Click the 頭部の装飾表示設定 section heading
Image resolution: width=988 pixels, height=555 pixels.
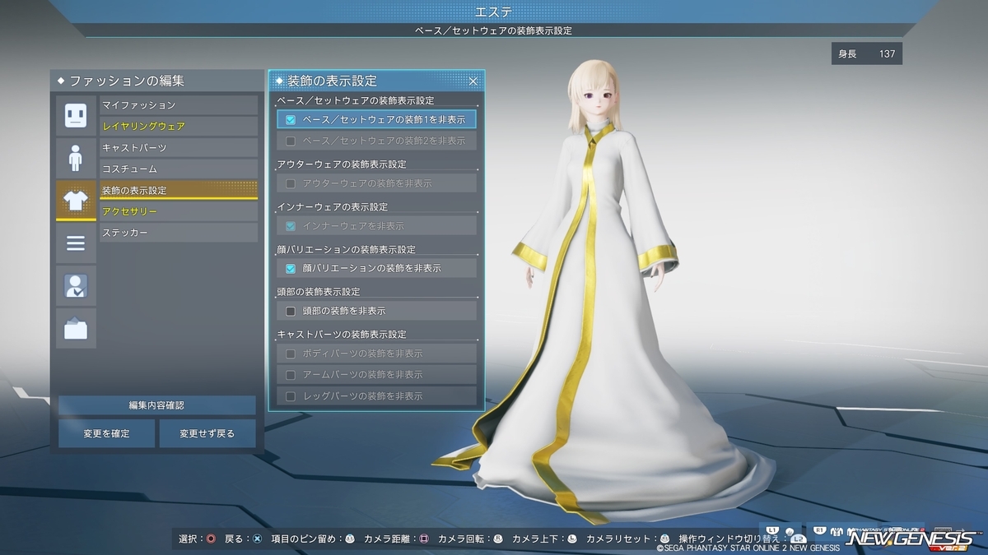click(x=319, y=292)
